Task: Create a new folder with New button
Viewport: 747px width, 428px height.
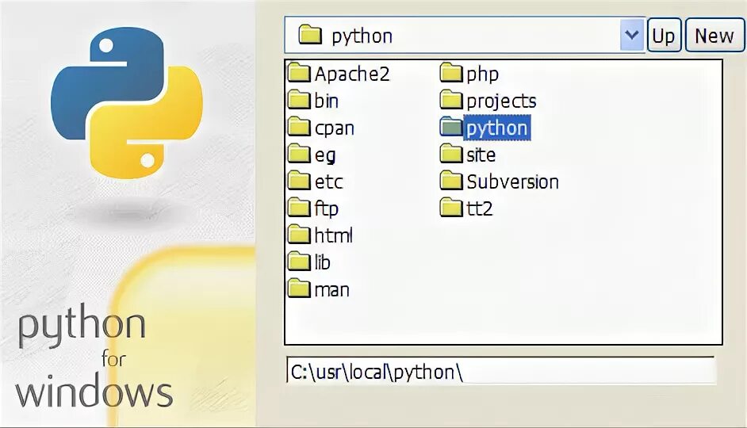Action: (x=714, y=35)
